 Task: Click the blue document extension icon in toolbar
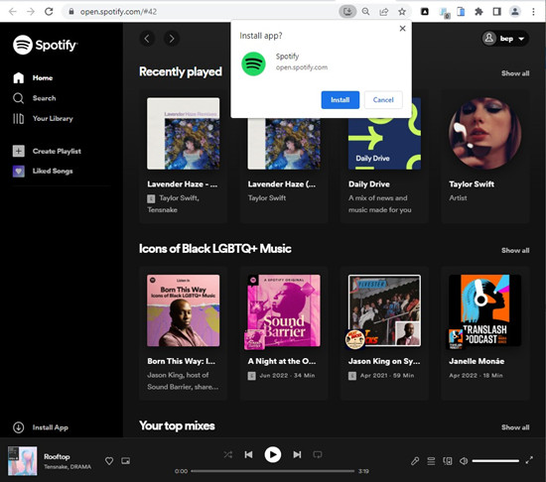click(x=461, y=12)
